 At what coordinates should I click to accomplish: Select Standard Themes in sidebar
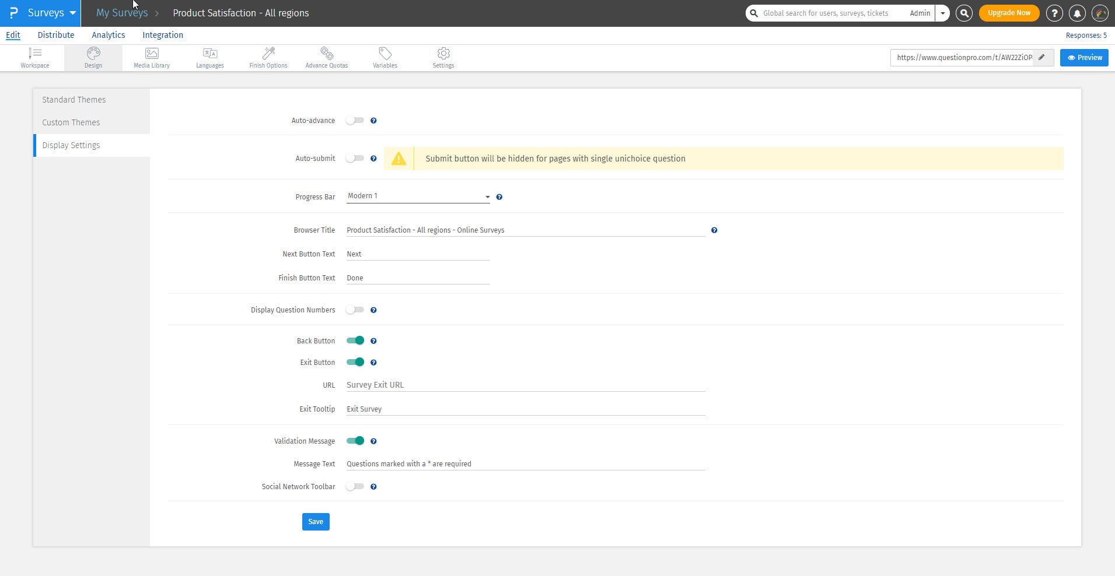(74, 100)
